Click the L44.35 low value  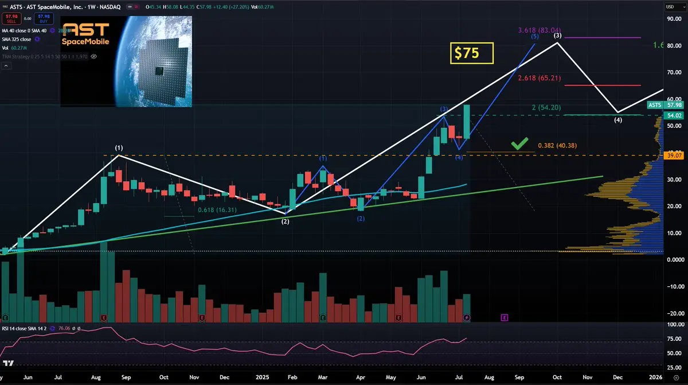187,7
